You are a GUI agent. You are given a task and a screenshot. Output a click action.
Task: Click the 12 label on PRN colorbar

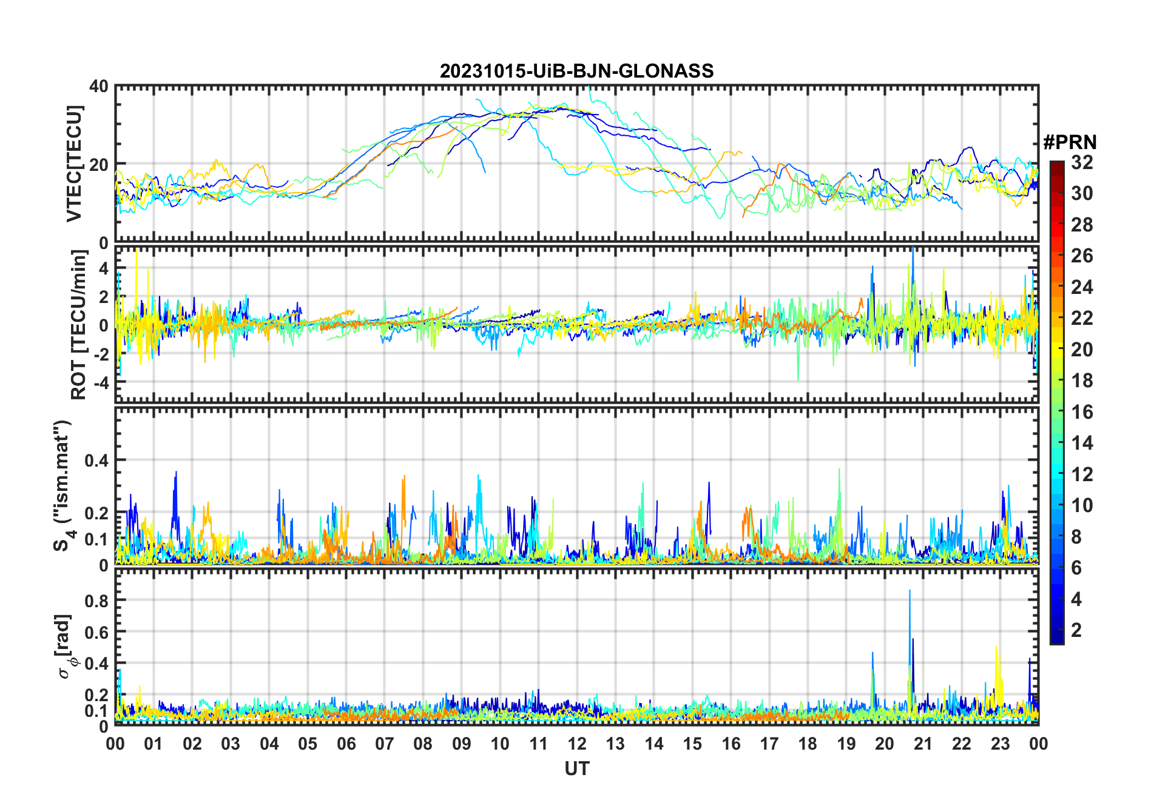pos(1082,475)
